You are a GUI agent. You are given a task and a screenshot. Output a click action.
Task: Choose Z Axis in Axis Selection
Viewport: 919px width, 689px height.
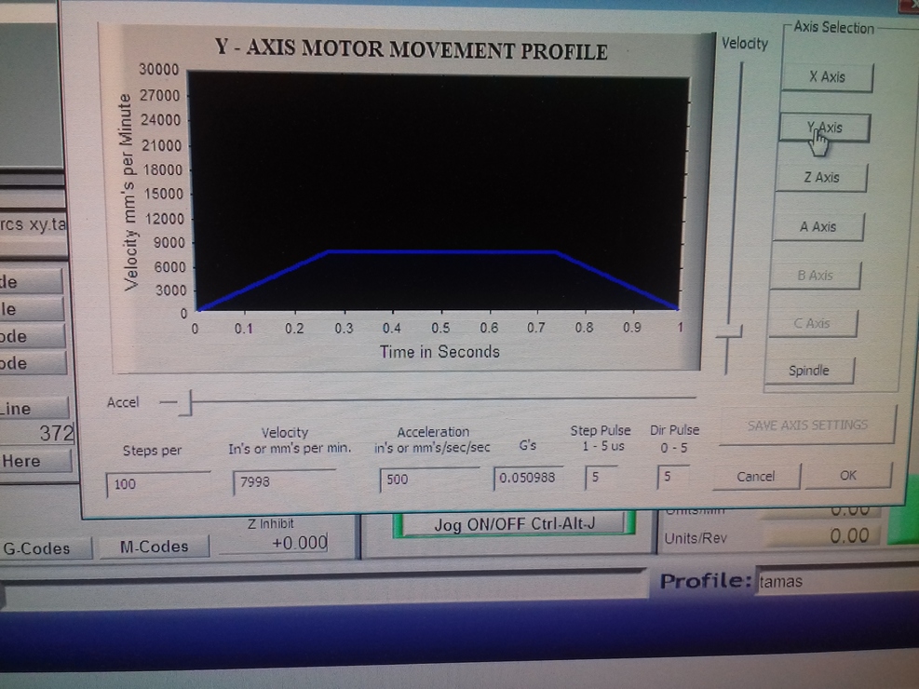coord(820,177)
